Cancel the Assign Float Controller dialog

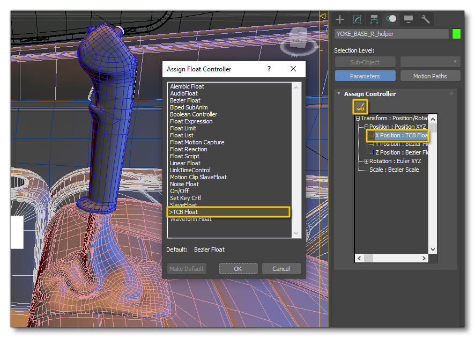click(x=281, y=268)
